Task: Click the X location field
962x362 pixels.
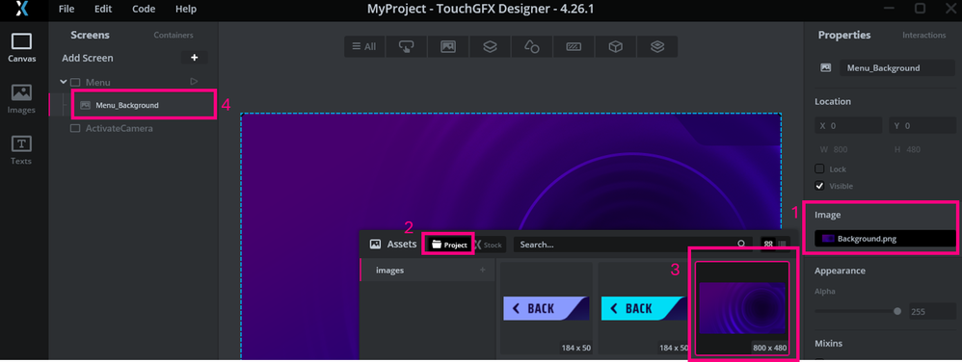Action: (x=848, y=125)
